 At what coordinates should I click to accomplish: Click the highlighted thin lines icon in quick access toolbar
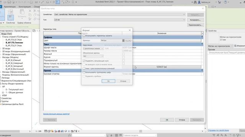[57, 2]
